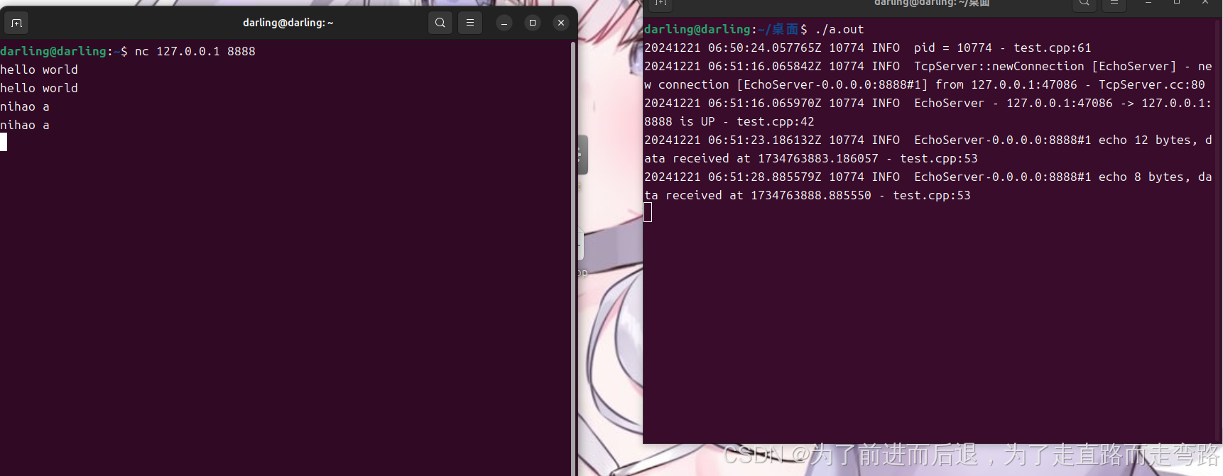The image size is (1223, 476).
Task: Click the timestamp value 1734763883.186057
Action: 818,158
